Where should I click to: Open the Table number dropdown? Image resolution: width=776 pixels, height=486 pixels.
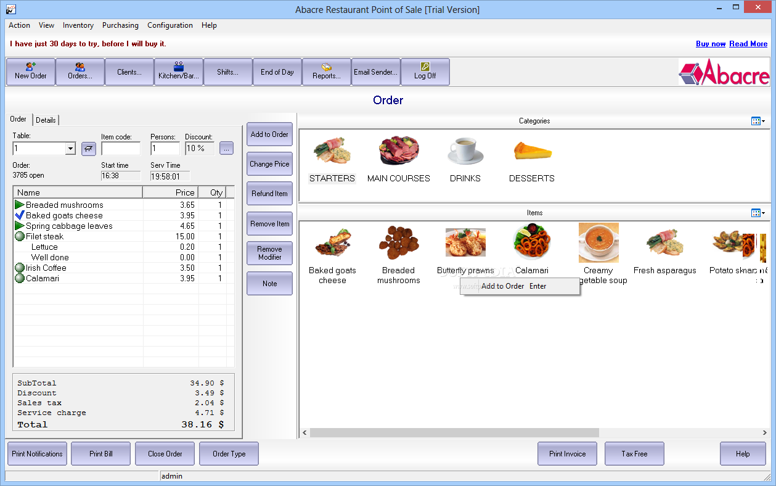[70, 149]
